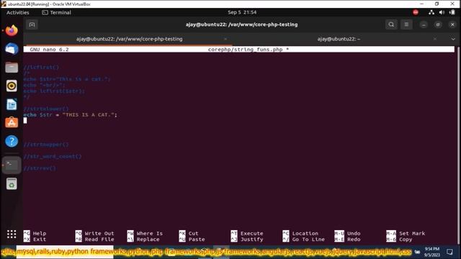Open the Files manager dock icon
The width and height of the screenshot is (461, 259).
click(x=12, y=67)
